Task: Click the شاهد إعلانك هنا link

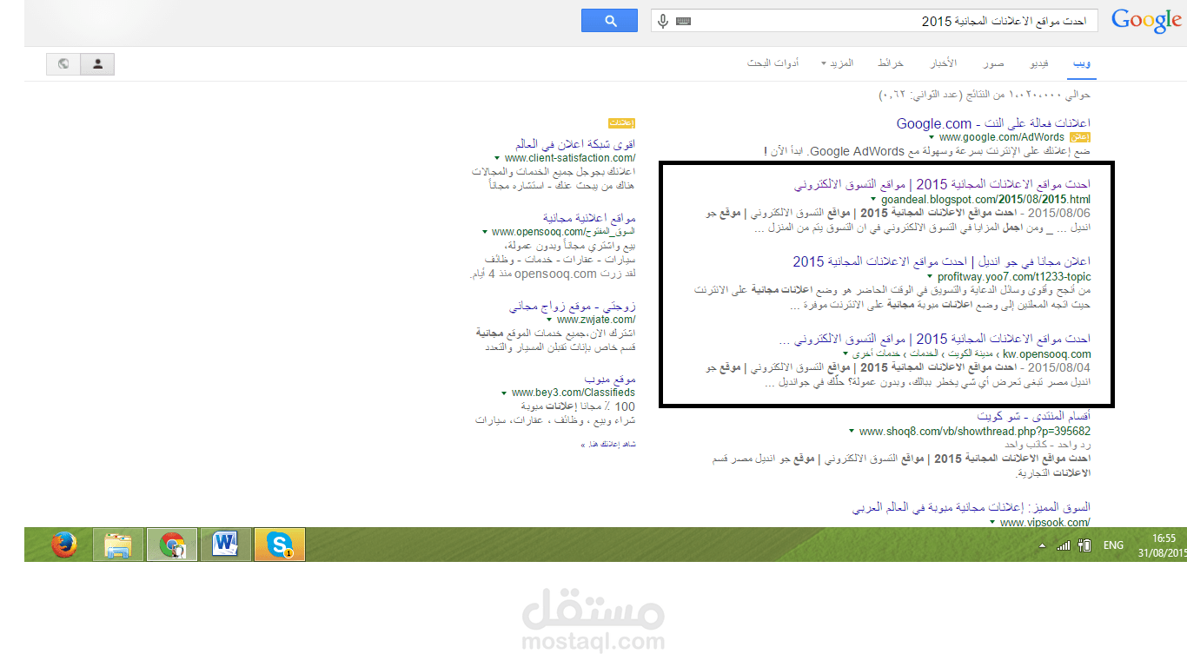Action: click(608, 444)
